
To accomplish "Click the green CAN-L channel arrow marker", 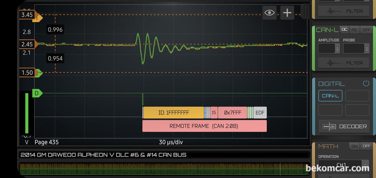I will click(39, 73).
